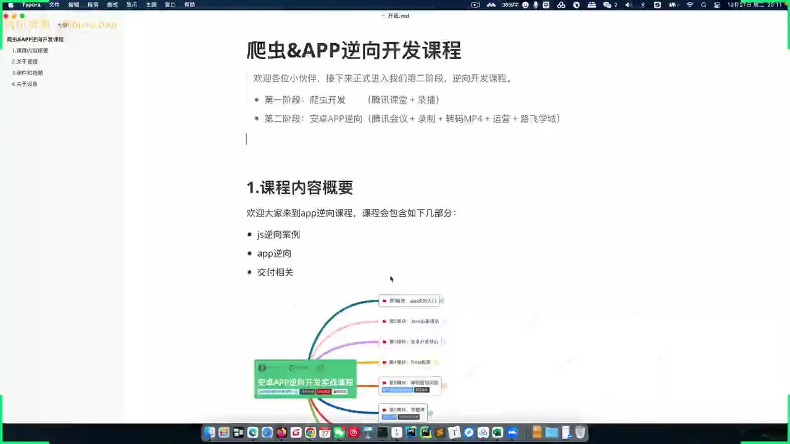Click the green 安卓APP逆向开发实战课程 mind map node

click(x=306, y=379)
